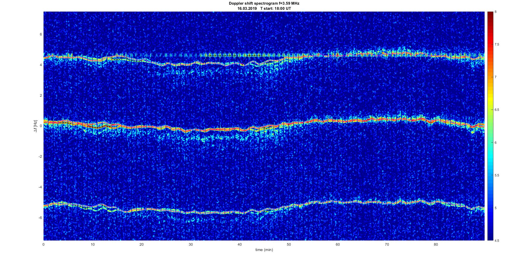Viewport: 515px width, 258px height.
Task: Click the x-axis tick label '0'
Action: (44, 244)
